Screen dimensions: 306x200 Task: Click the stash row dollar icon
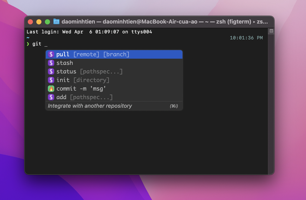tap(51, 63)
